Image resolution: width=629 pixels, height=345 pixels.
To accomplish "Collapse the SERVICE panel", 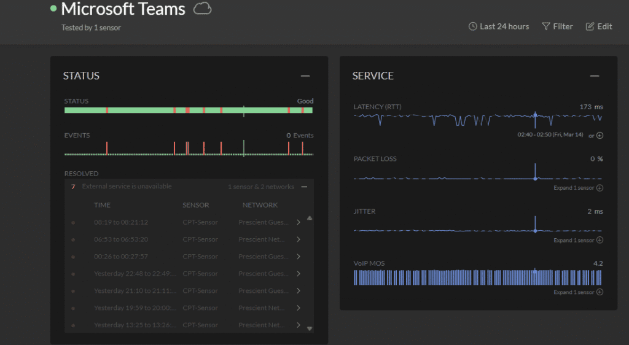I will click(595, 76).
